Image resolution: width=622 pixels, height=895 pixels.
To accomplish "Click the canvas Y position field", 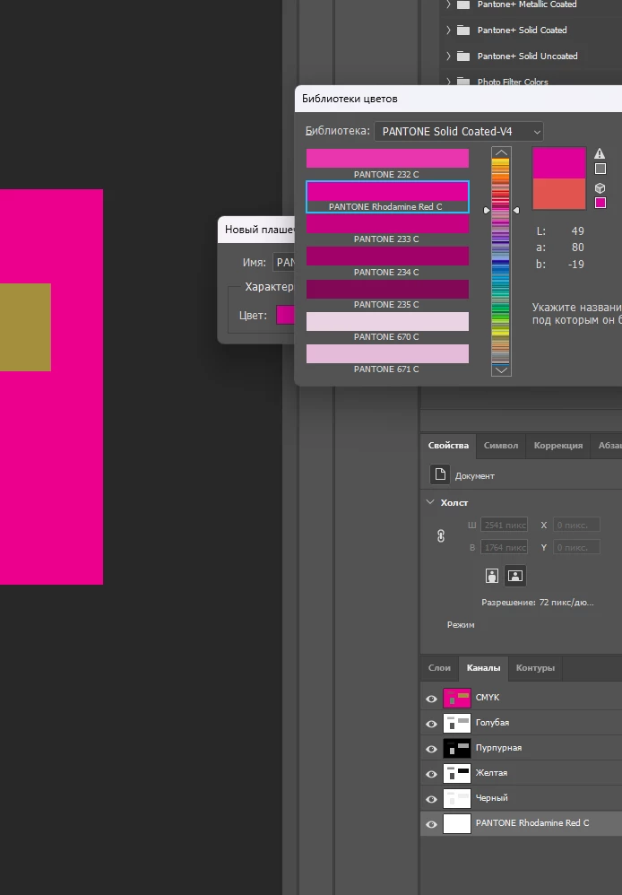I will [x=576, y=547].
